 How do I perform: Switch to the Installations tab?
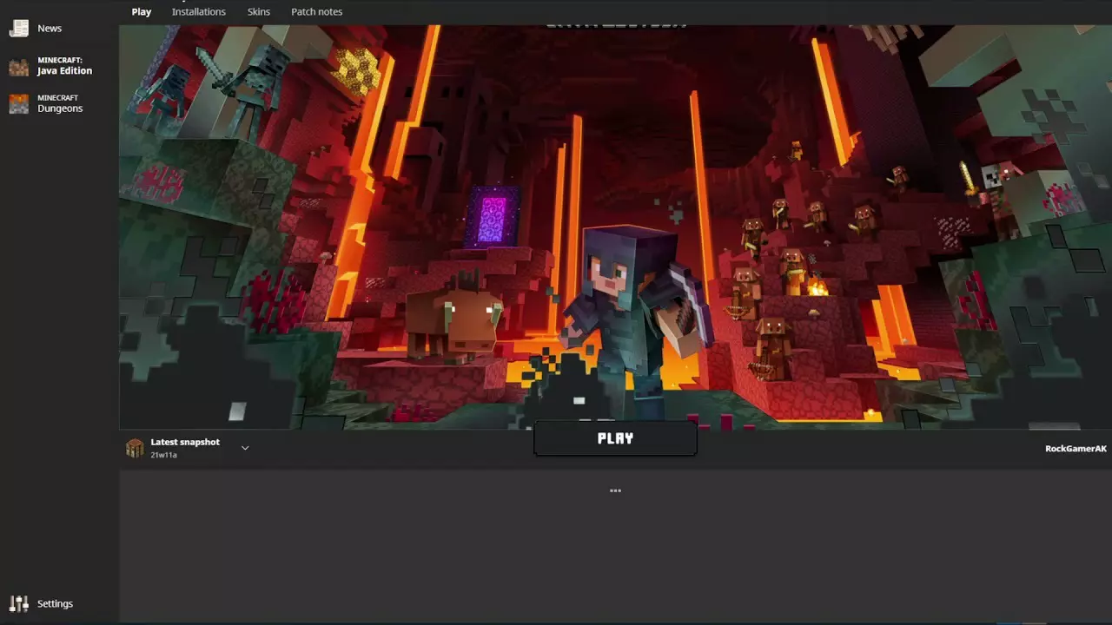tap(199, 11)
